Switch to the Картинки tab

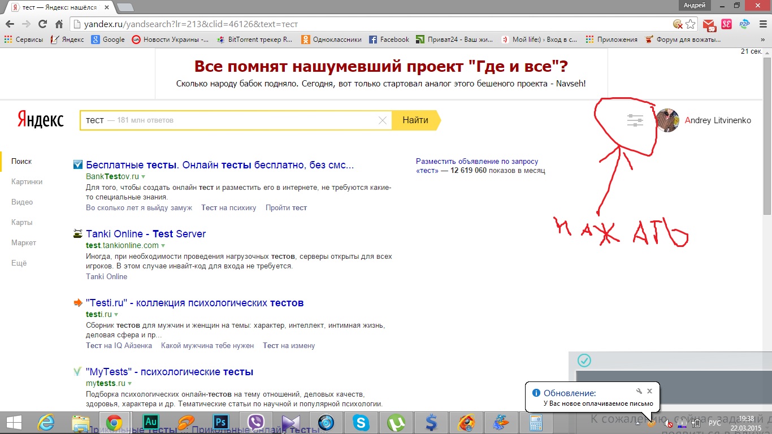pos(27,182)
